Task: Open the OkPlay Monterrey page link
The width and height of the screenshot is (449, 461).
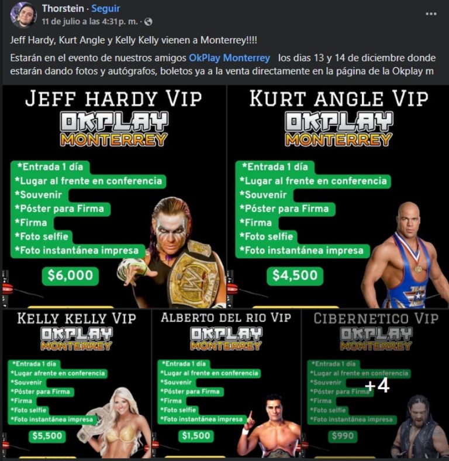Action: coord(229,58)
